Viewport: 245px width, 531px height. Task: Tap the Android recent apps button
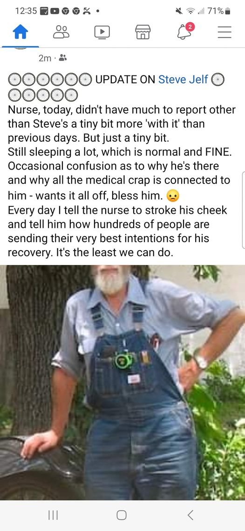pyautogui.click(x=53, y=516)
